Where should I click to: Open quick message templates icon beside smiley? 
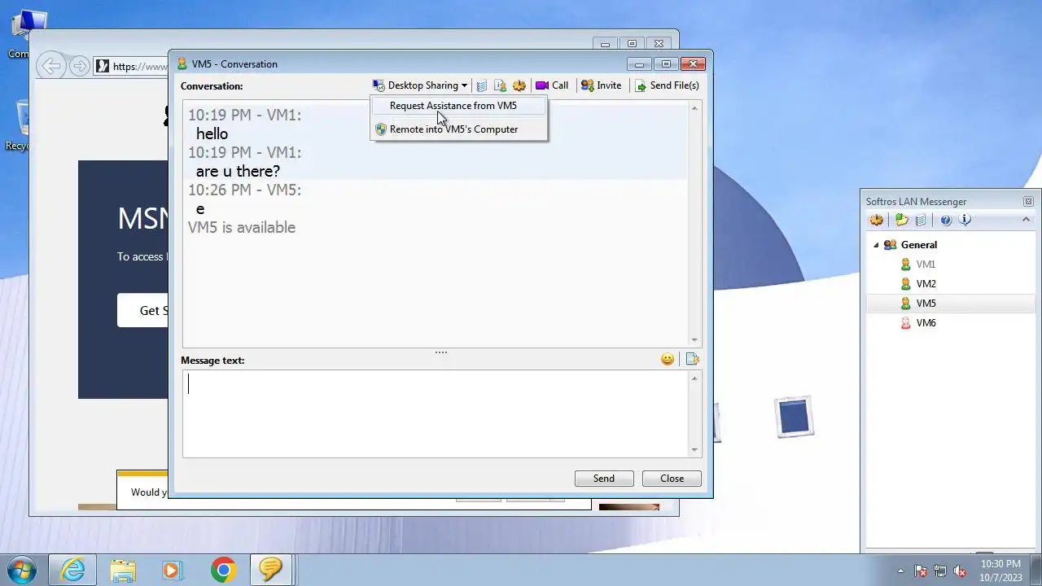pyautogui.click(x=692, y=359)
